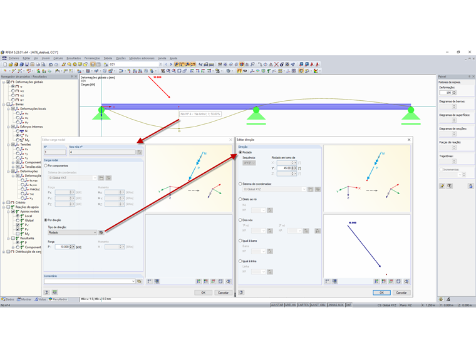
Task: Click the Undo arrow toolbar icon
Action: tap(51, 65)
